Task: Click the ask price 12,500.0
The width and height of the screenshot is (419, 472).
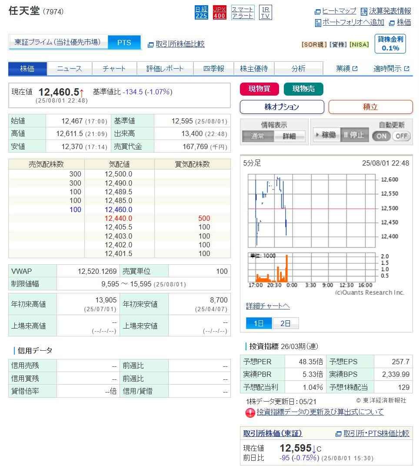Action: 118,174
